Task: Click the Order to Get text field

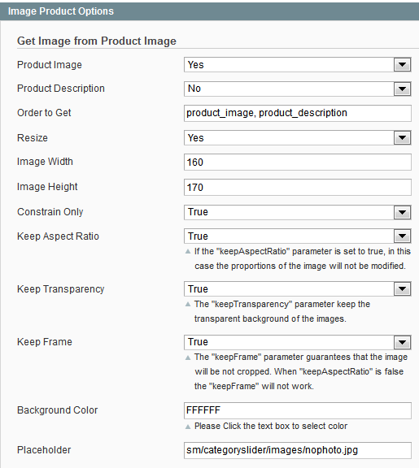Action: click(x=297, y=113)
